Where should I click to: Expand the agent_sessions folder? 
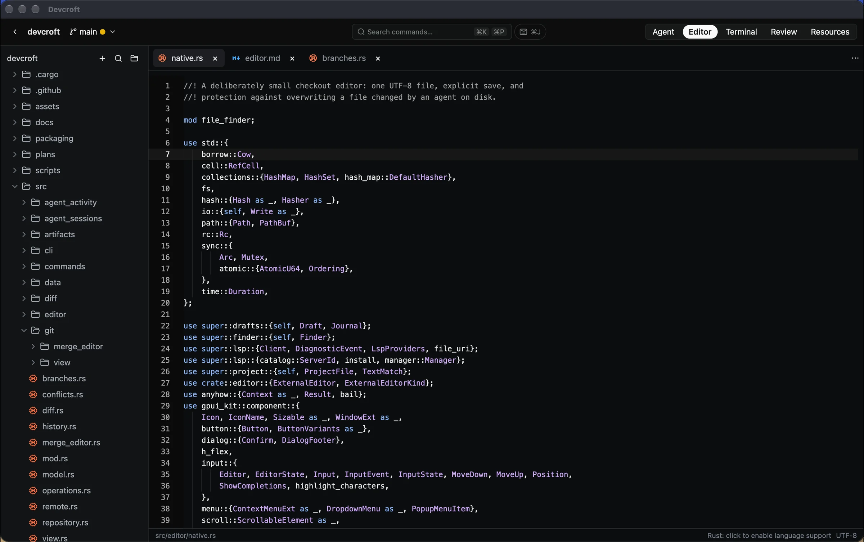point(24,218)
